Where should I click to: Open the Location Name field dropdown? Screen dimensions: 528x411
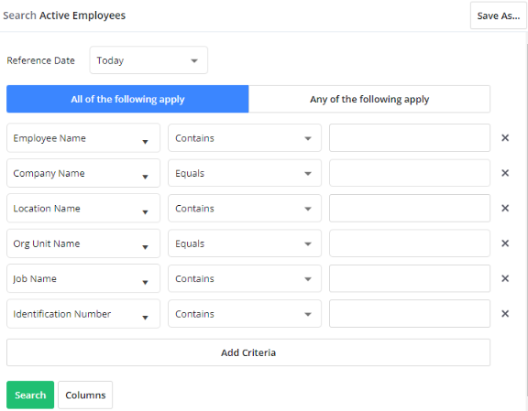(x=83, y=208)
